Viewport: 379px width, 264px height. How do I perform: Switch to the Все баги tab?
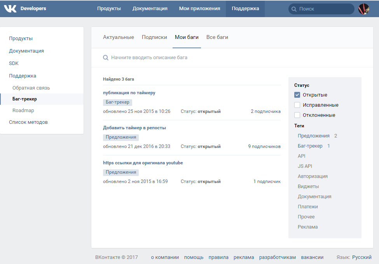pyautogui.click(x=217, y=37)
